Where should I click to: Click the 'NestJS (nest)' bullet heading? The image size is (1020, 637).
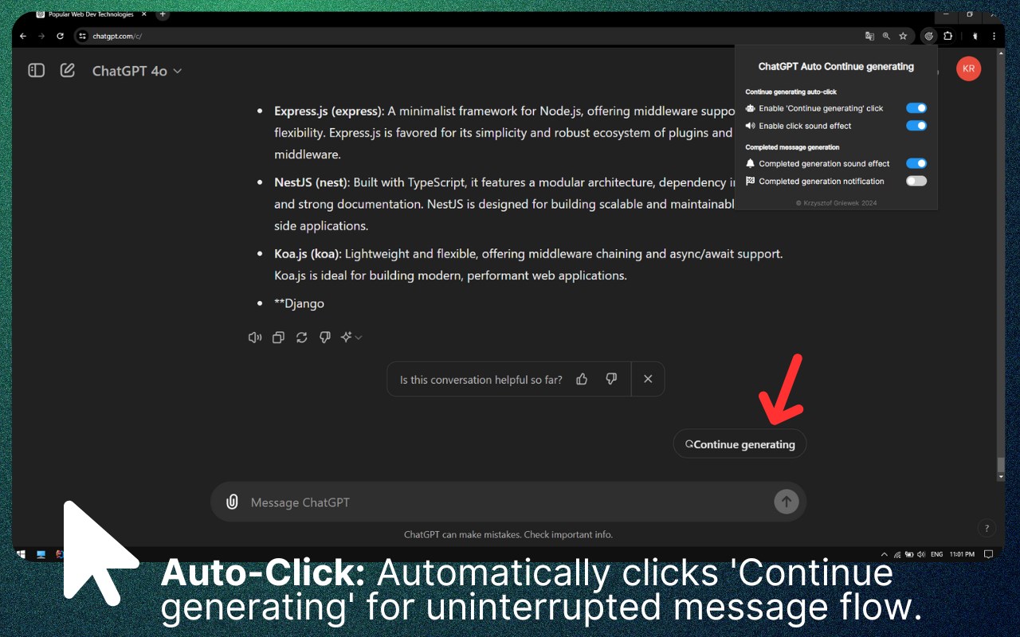pos(312,182)
